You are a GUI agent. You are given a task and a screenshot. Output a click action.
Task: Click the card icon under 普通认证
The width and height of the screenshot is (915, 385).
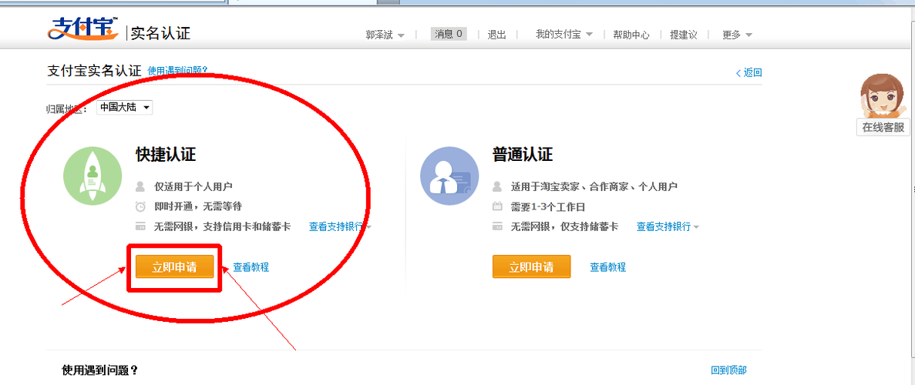(x=497, y=226)
